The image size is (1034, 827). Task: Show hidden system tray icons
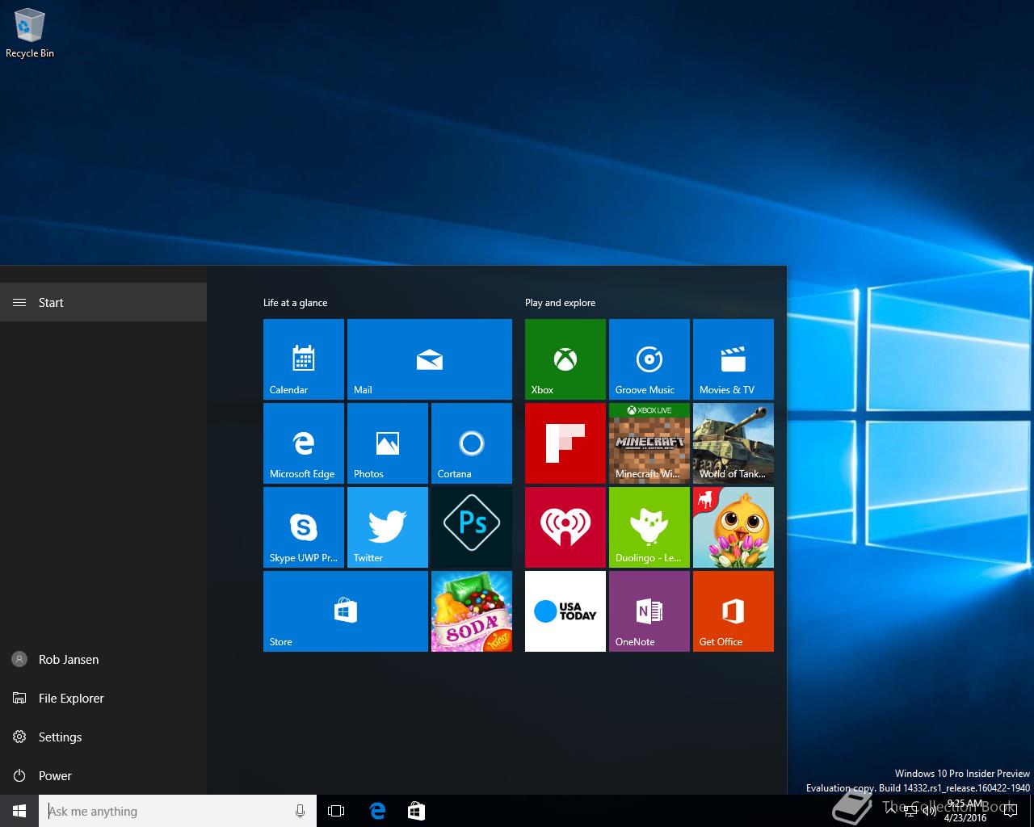coord(891,811)
